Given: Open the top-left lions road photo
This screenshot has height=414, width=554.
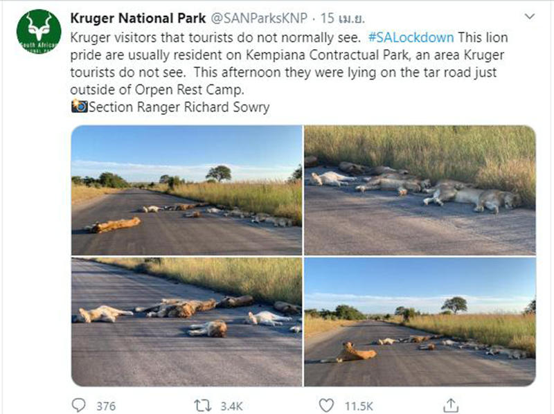Looking at the screenshot, I should (186, 190).
